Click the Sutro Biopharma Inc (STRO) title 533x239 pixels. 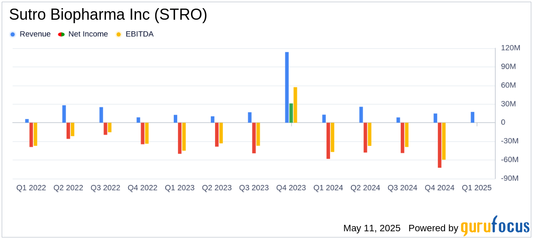click(x=108, y=15)
